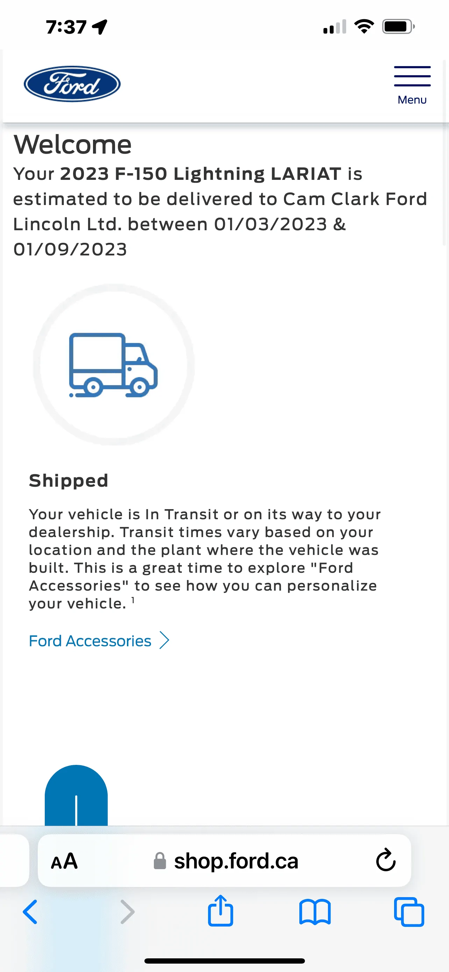Image resolution: width=449 pixels, height=972 pixels.
Task: Tap the Welcome heading
Action: tap(73, 145)
